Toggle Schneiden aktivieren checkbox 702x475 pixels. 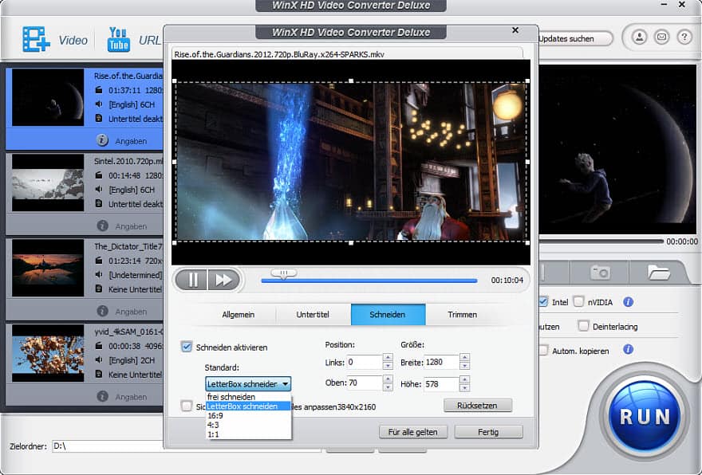pos(187,347)
